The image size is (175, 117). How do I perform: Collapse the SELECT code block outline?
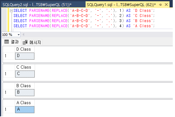point(11,11)
